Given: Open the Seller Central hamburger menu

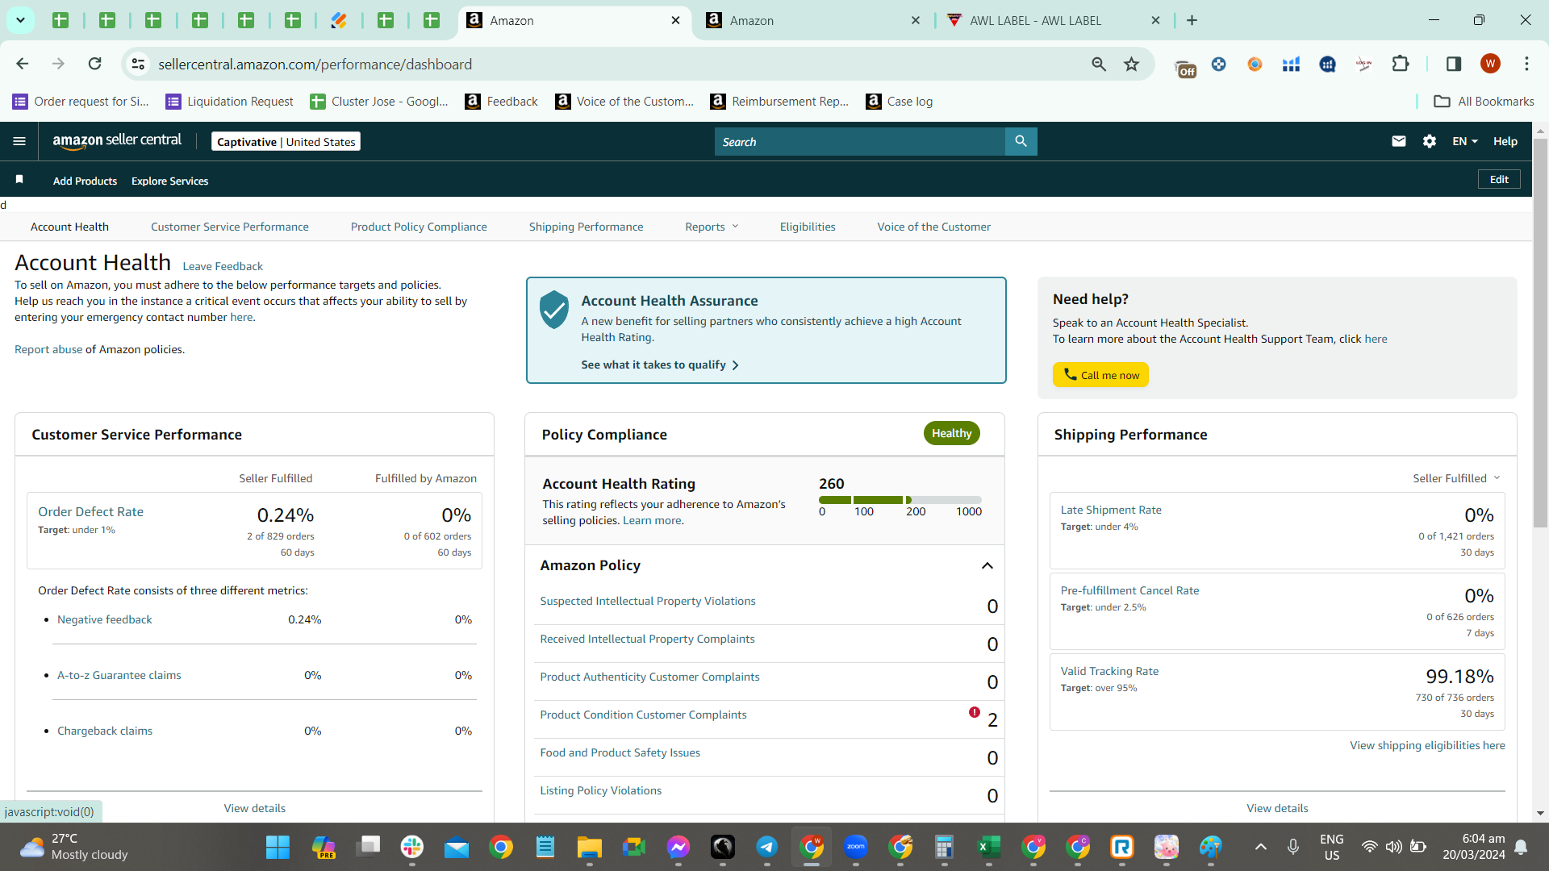Looking at the screenshot, I should tap(19, 141).
